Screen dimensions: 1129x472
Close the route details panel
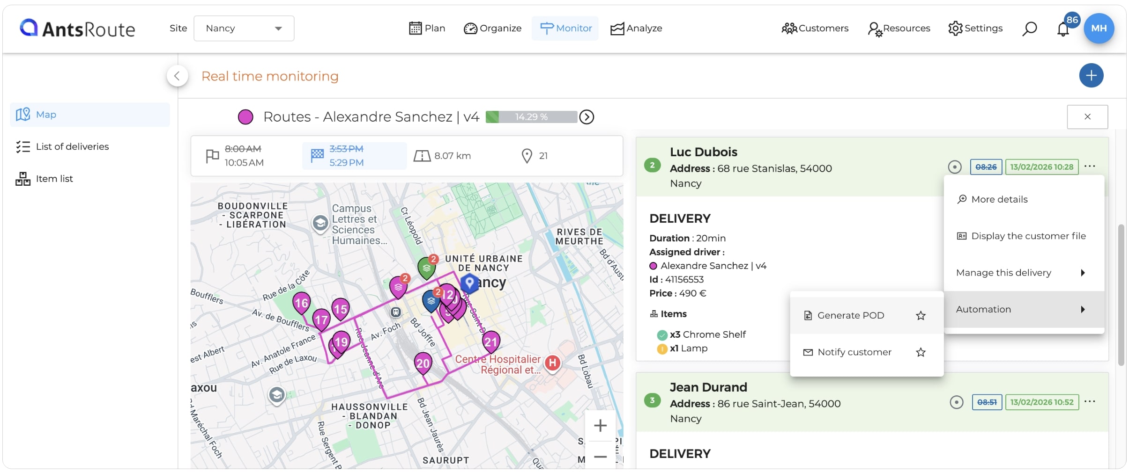tap(1087, 116)
